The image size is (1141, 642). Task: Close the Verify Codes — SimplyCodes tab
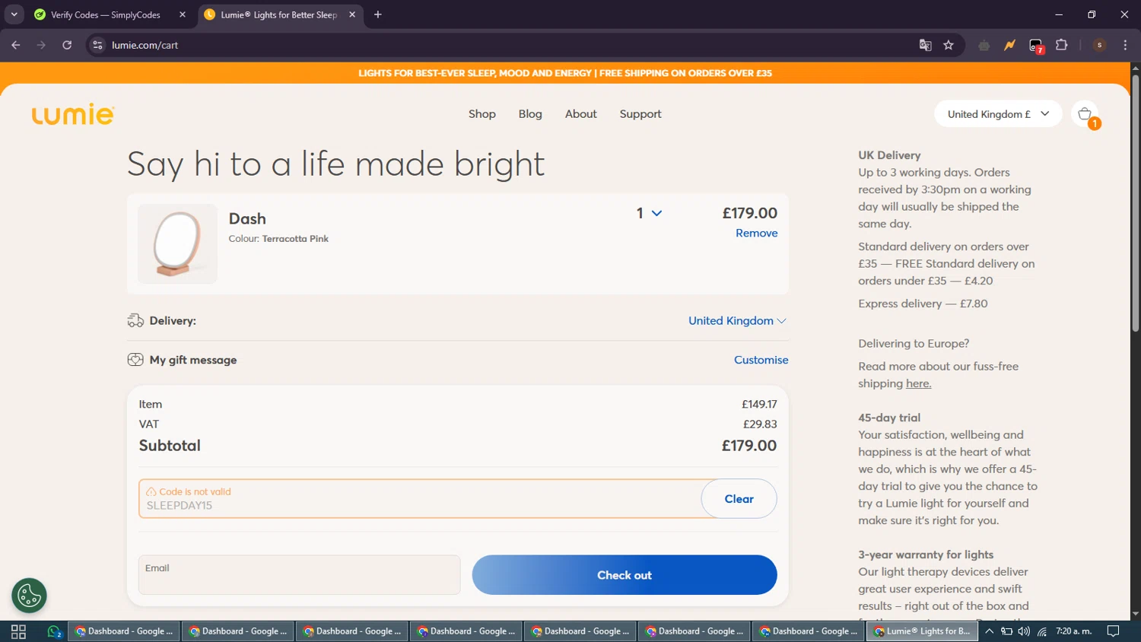(x=183, y=14)
